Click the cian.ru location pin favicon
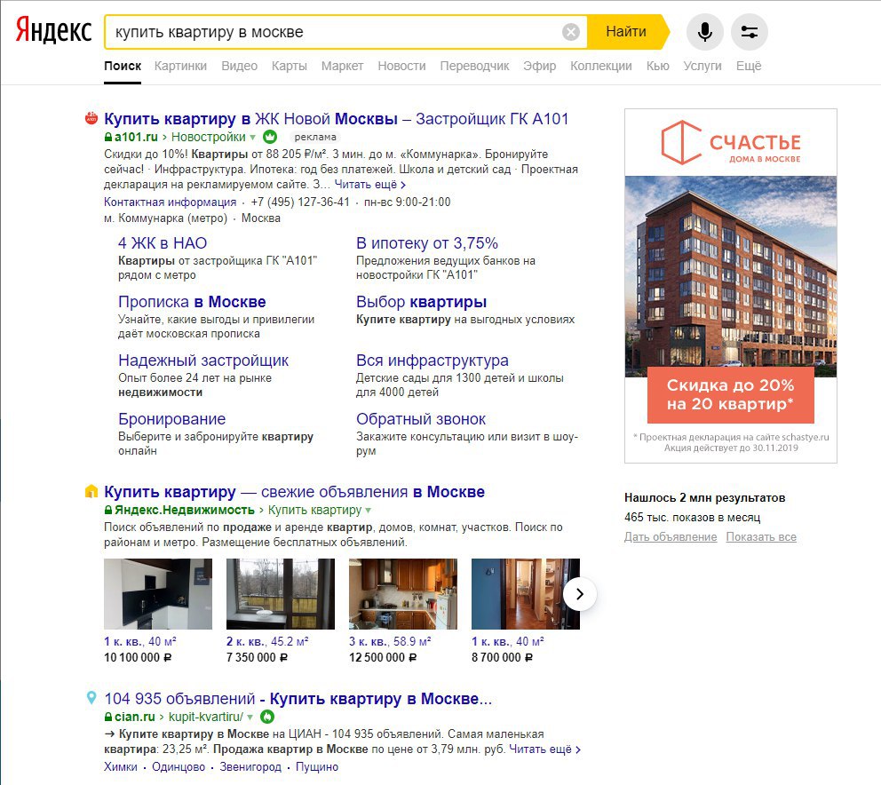This screenshot has width=881, height=785. (x=91, y=698)
